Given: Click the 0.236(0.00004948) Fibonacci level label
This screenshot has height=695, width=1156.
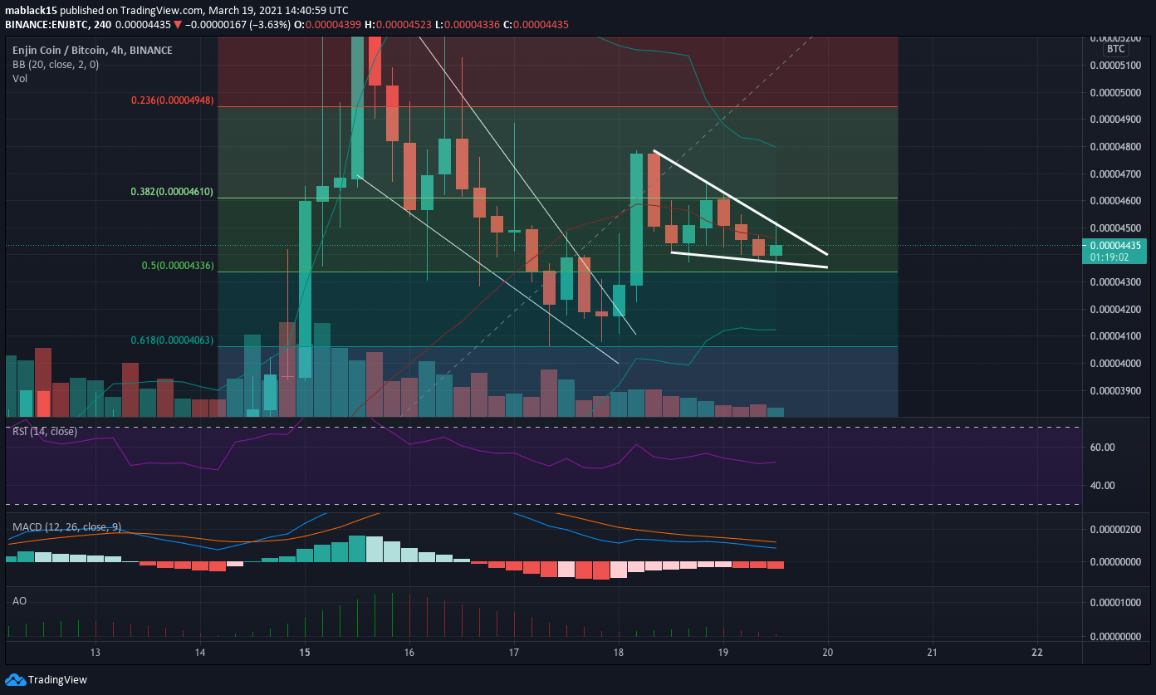Looking at the screenshot, I should coord(173,100).
